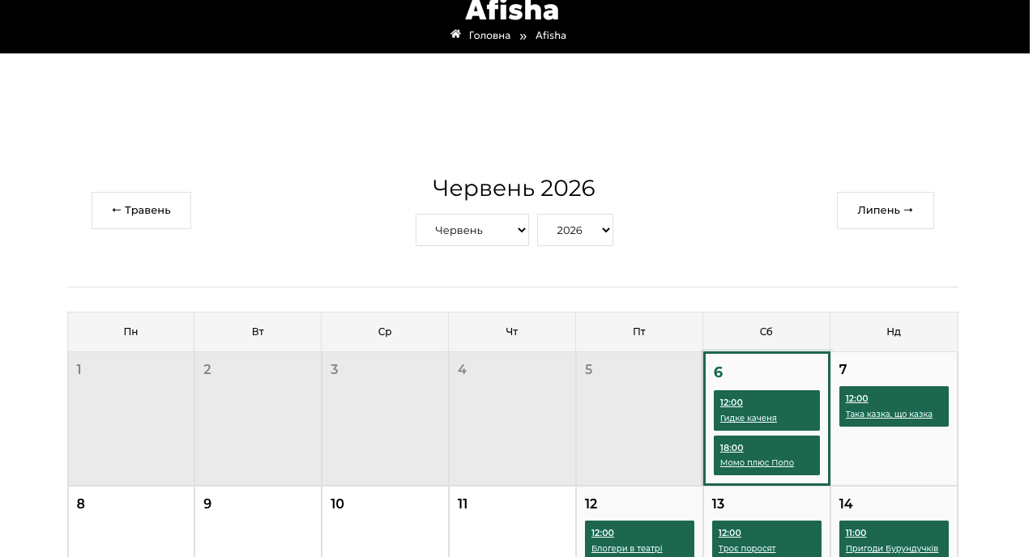Click day 7 in the calendar
The height and width of the screenshot is (557, 1033).
[x=843, y=370]
